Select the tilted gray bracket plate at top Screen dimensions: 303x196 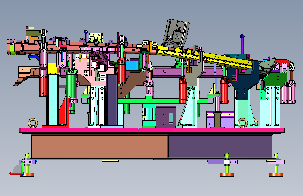point(175,34)
